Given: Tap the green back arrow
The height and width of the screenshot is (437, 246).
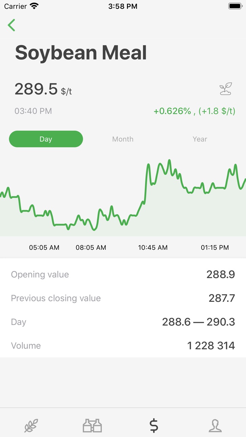Looking at the screenshot, I should pos(12,25).
